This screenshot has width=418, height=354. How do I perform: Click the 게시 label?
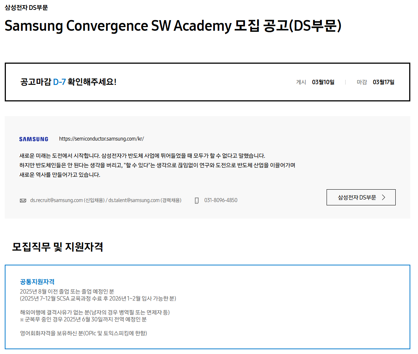pos(301,82)
